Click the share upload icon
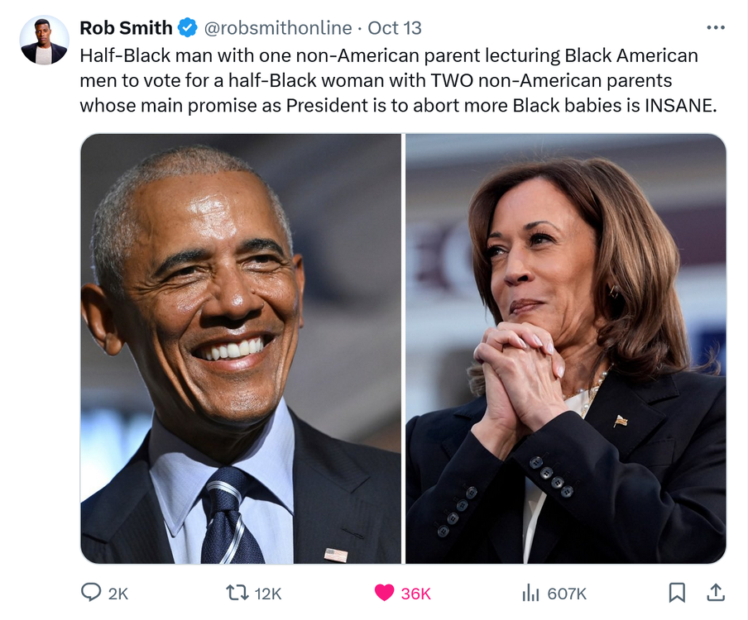The width and height of the screenshot is (748, 620). coord(716,592)
